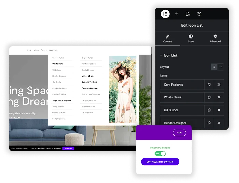This screenshot has width=239, height=183.
Task: Click Header Designer in the megamenu
Action: [x=59, y=76]
